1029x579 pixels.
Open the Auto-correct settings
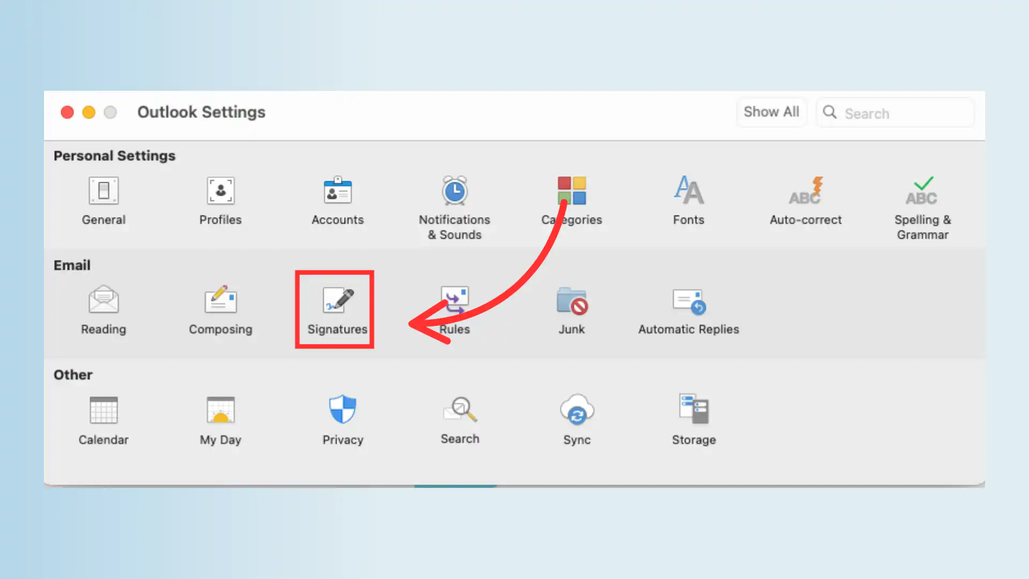805,201
